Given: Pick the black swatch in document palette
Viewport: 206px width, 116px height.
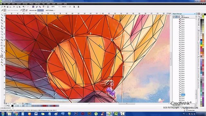Looking at the screenshot, I should 13,106.
